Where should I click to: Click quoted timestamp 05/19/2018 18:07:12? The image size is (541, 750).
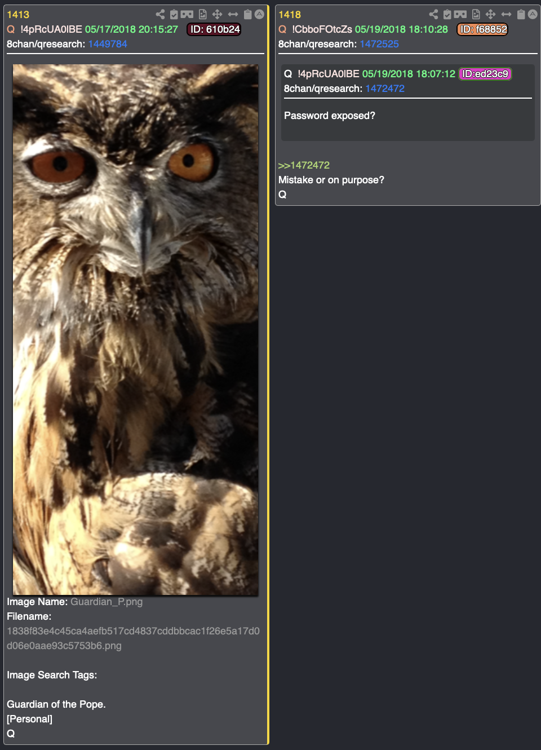pyautogui.click(x=409, y=74)
